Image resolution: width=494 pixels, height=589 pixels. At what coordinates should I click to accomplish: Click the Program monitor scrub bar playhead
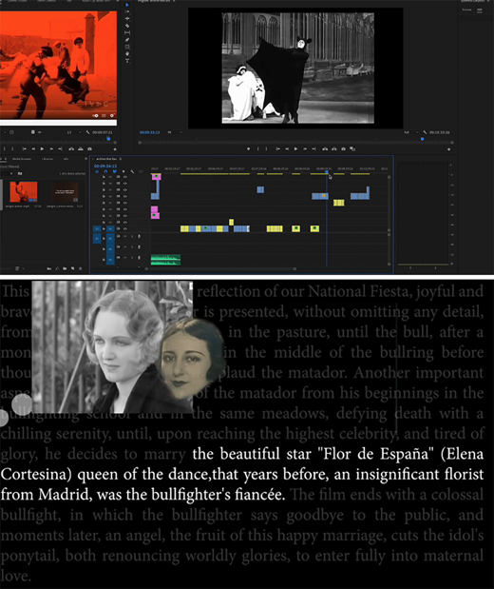(423, 139)
